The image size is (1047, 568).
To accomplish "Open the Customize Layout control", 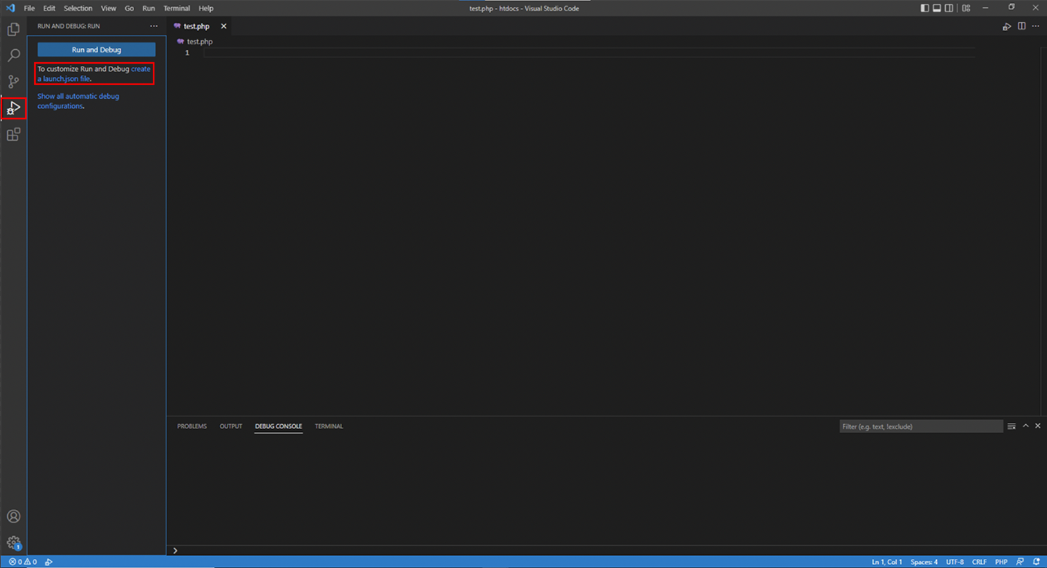I will coord(966,8).
